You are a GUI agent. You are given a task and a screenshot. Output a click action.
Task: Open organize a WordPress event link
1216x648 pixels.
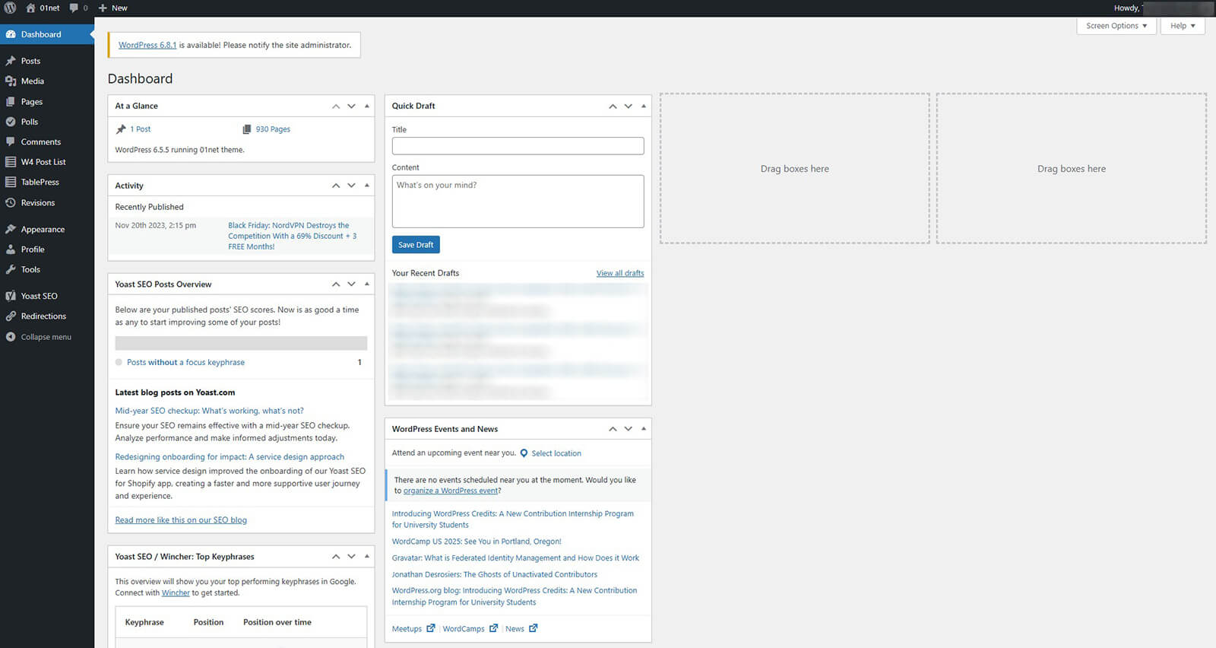[x=450, y=491]
